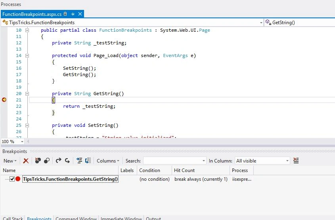
Task: Open the TipsTricks.FunctionBreakpoints type dropdown
Action: (x=261, y=23)
